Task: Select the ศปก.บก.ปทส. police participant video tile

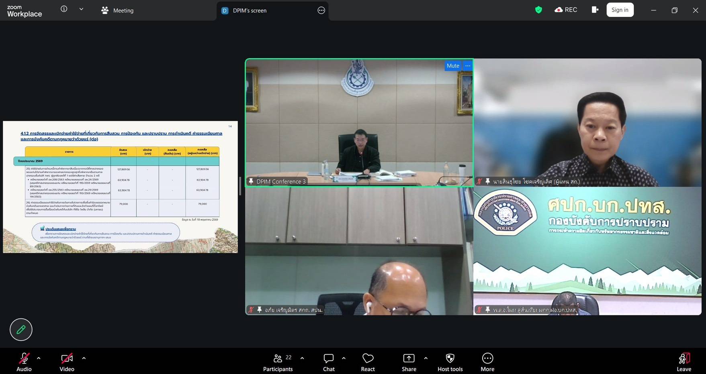Action: click(587, 251)
